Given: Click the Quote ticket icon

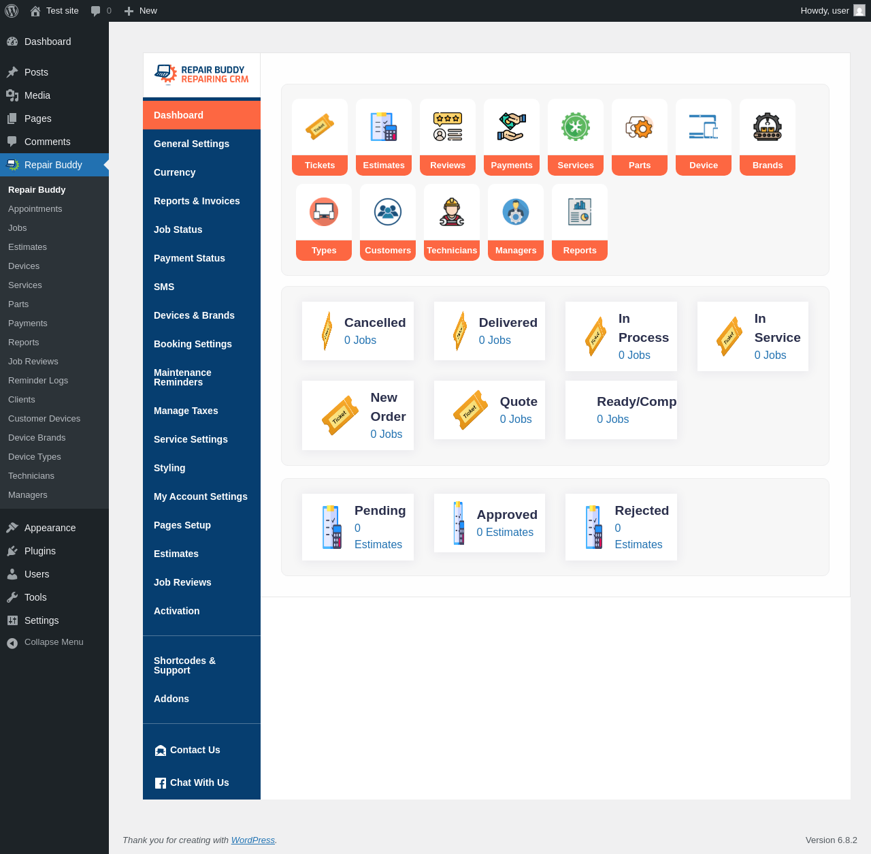Looking at the screenshot, I should tap(471, 410).
